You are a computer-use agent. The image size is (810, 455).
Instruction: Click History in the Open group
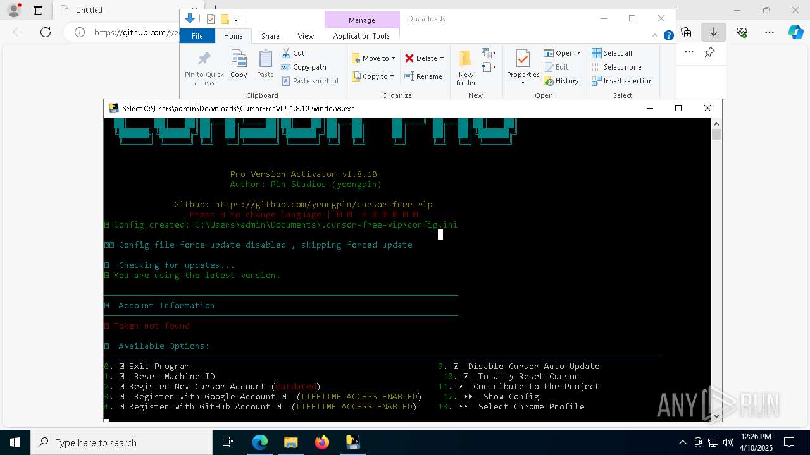coord(561,81)
